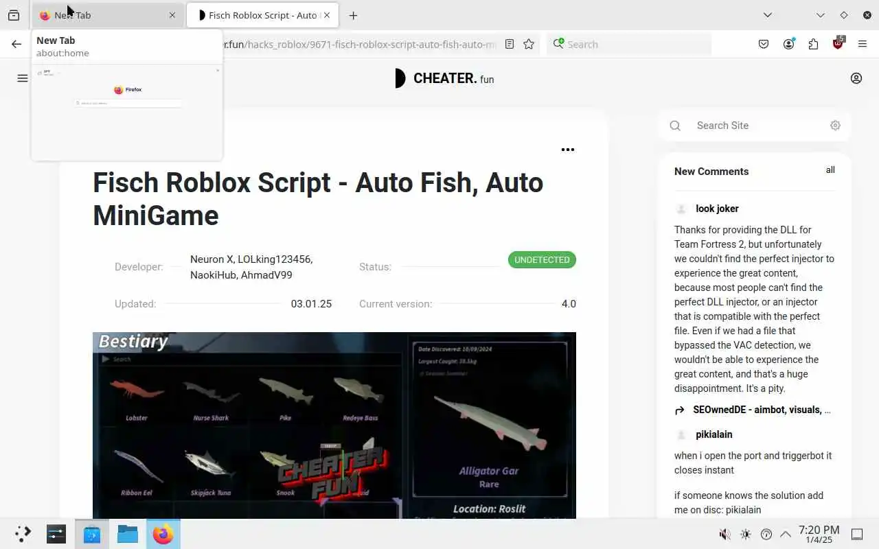Open site user login icon
879x549 pixels.
(856, 78)
